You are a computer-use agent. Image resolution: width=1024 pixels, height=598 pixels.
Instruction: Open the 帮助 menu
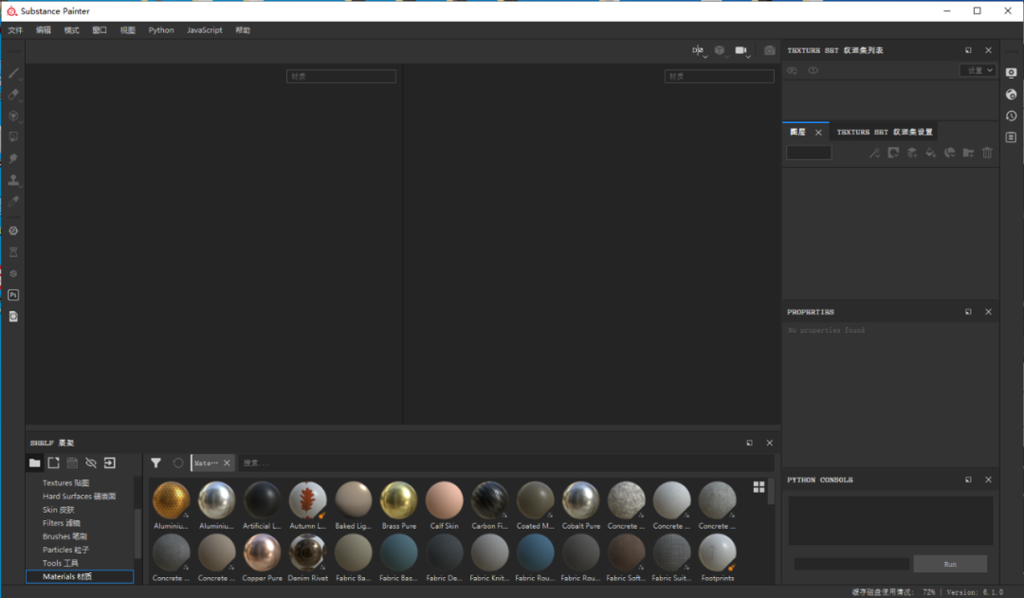pyautogui.click(x=243, y=30)
